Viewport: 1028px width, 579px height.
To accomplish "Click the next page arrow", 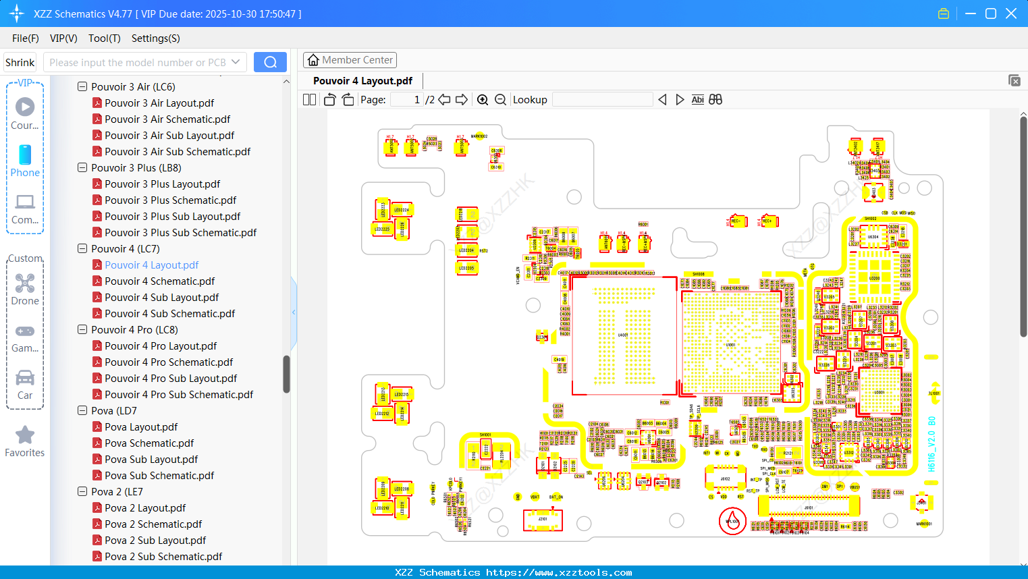I will (x=462, y=99).
